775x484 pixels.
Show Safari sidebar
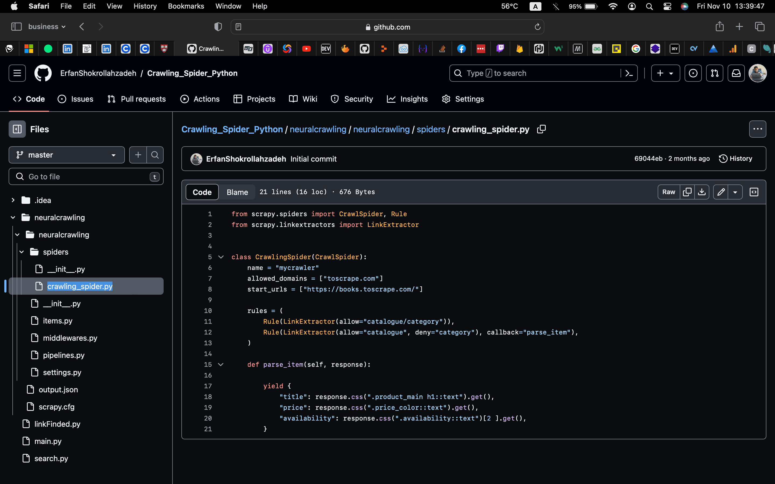[16, 27]
